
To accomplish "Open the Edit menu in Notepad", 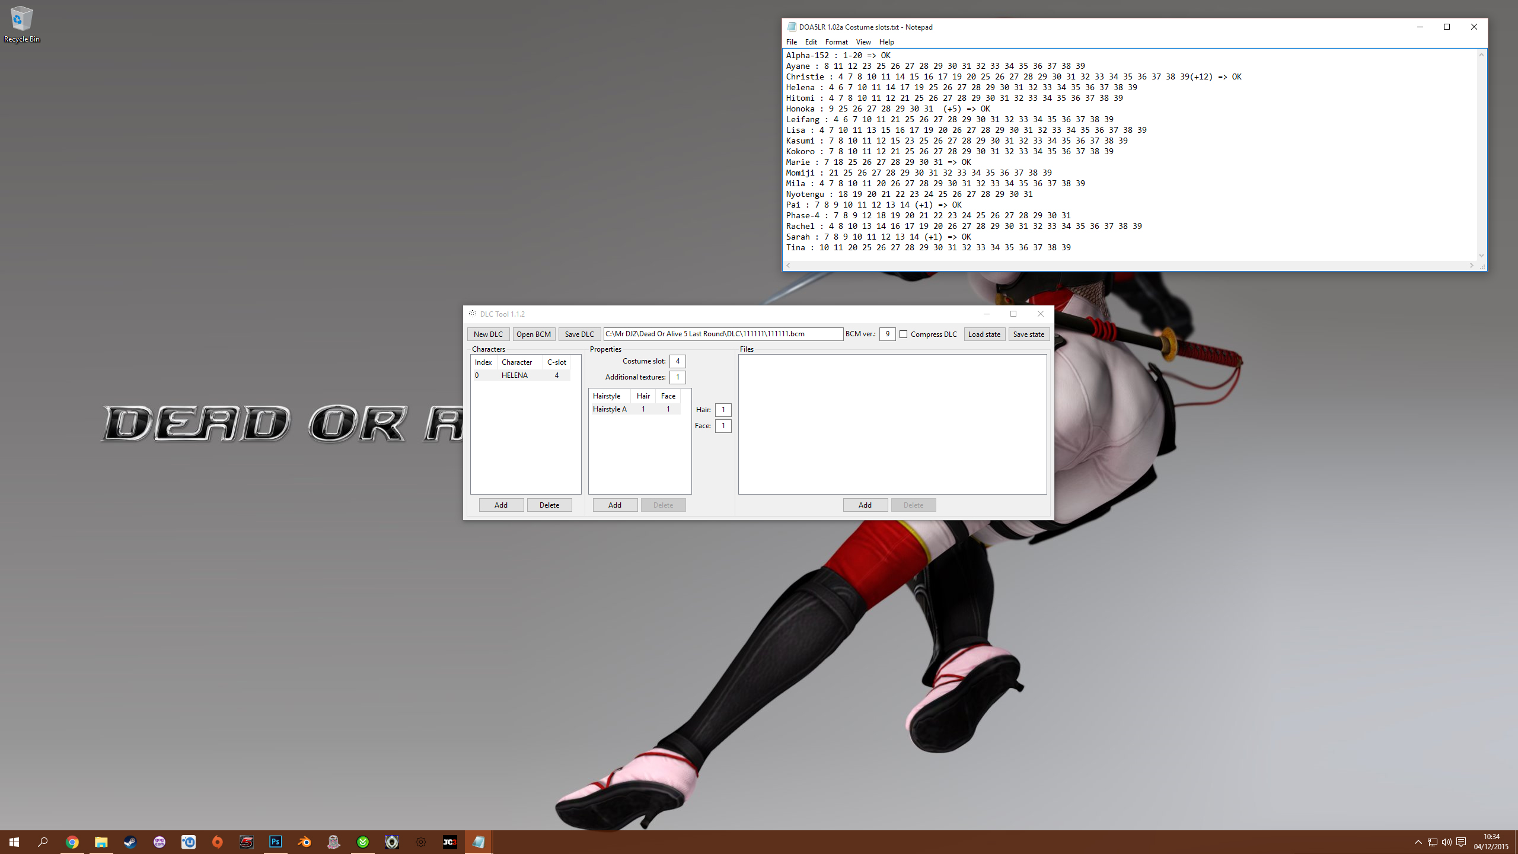I will click(811, 42).
